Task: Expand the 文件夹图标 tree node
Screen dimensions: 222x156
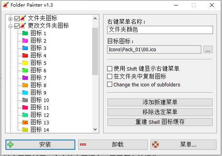Action: pos(10,19)
